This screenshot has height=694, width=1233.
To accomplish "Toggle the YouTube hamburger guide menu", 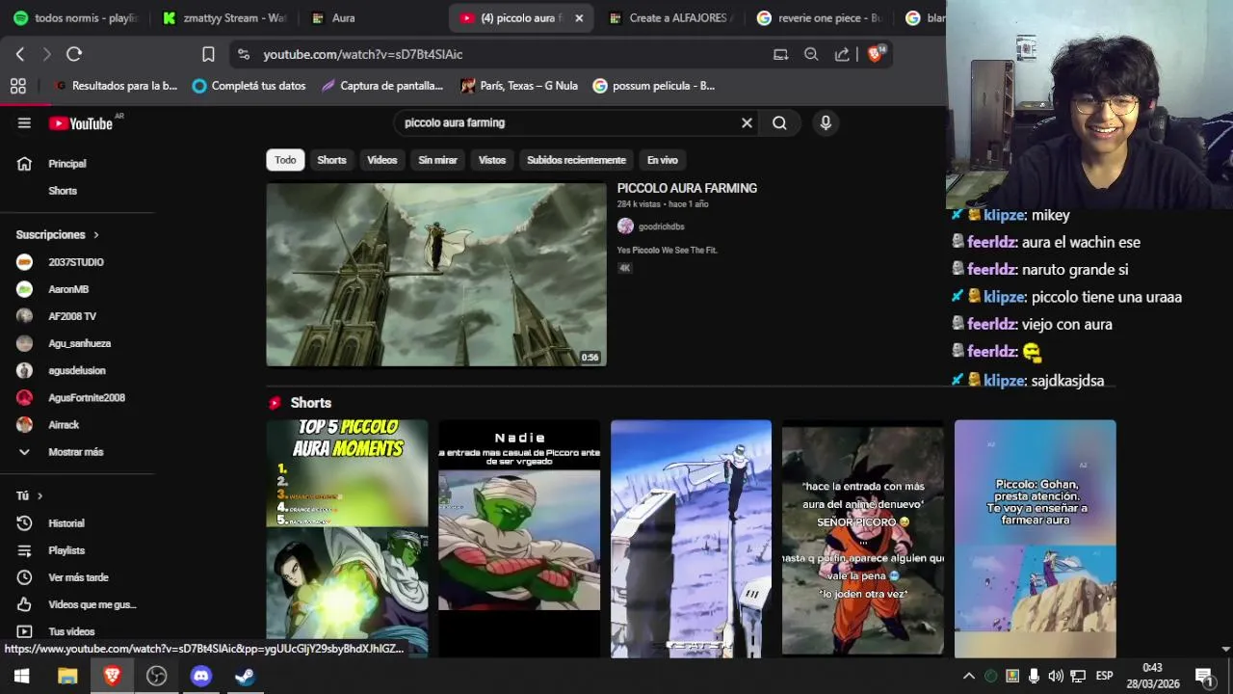I will pyautogui.click(x=24, y=123).
